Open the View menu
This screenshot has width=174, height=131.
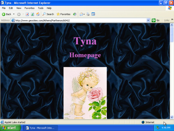(19, 8)
